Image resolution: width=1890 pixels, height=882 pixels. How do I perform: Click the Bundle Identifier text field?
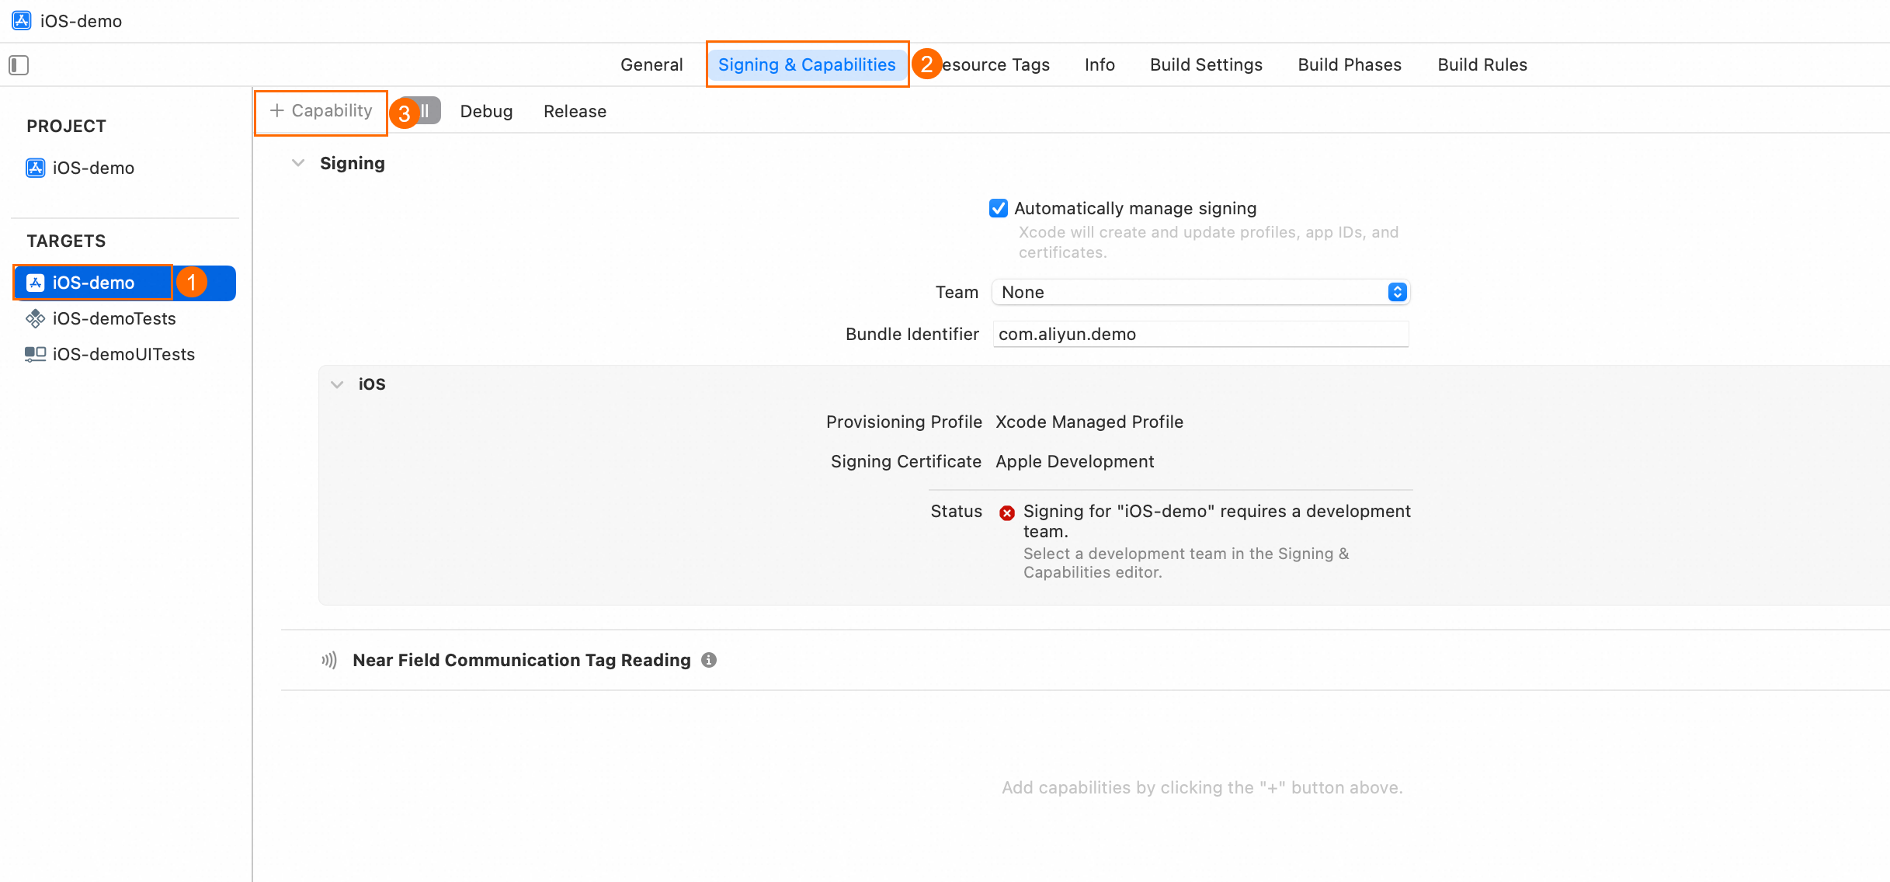[x=1200, y=334]
